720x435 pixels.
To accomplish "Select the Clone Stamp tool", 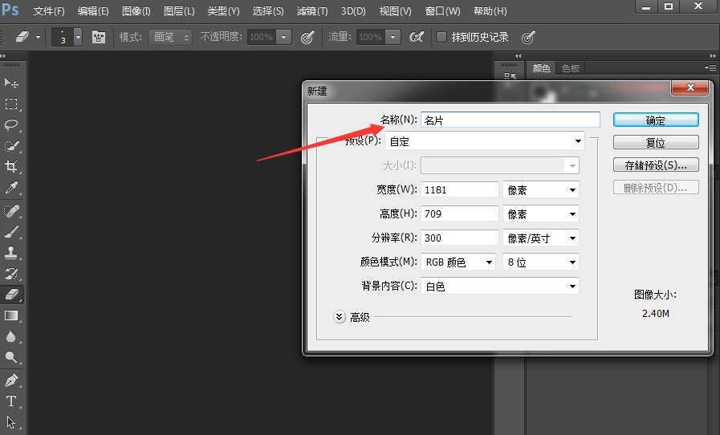I will 11,252.
